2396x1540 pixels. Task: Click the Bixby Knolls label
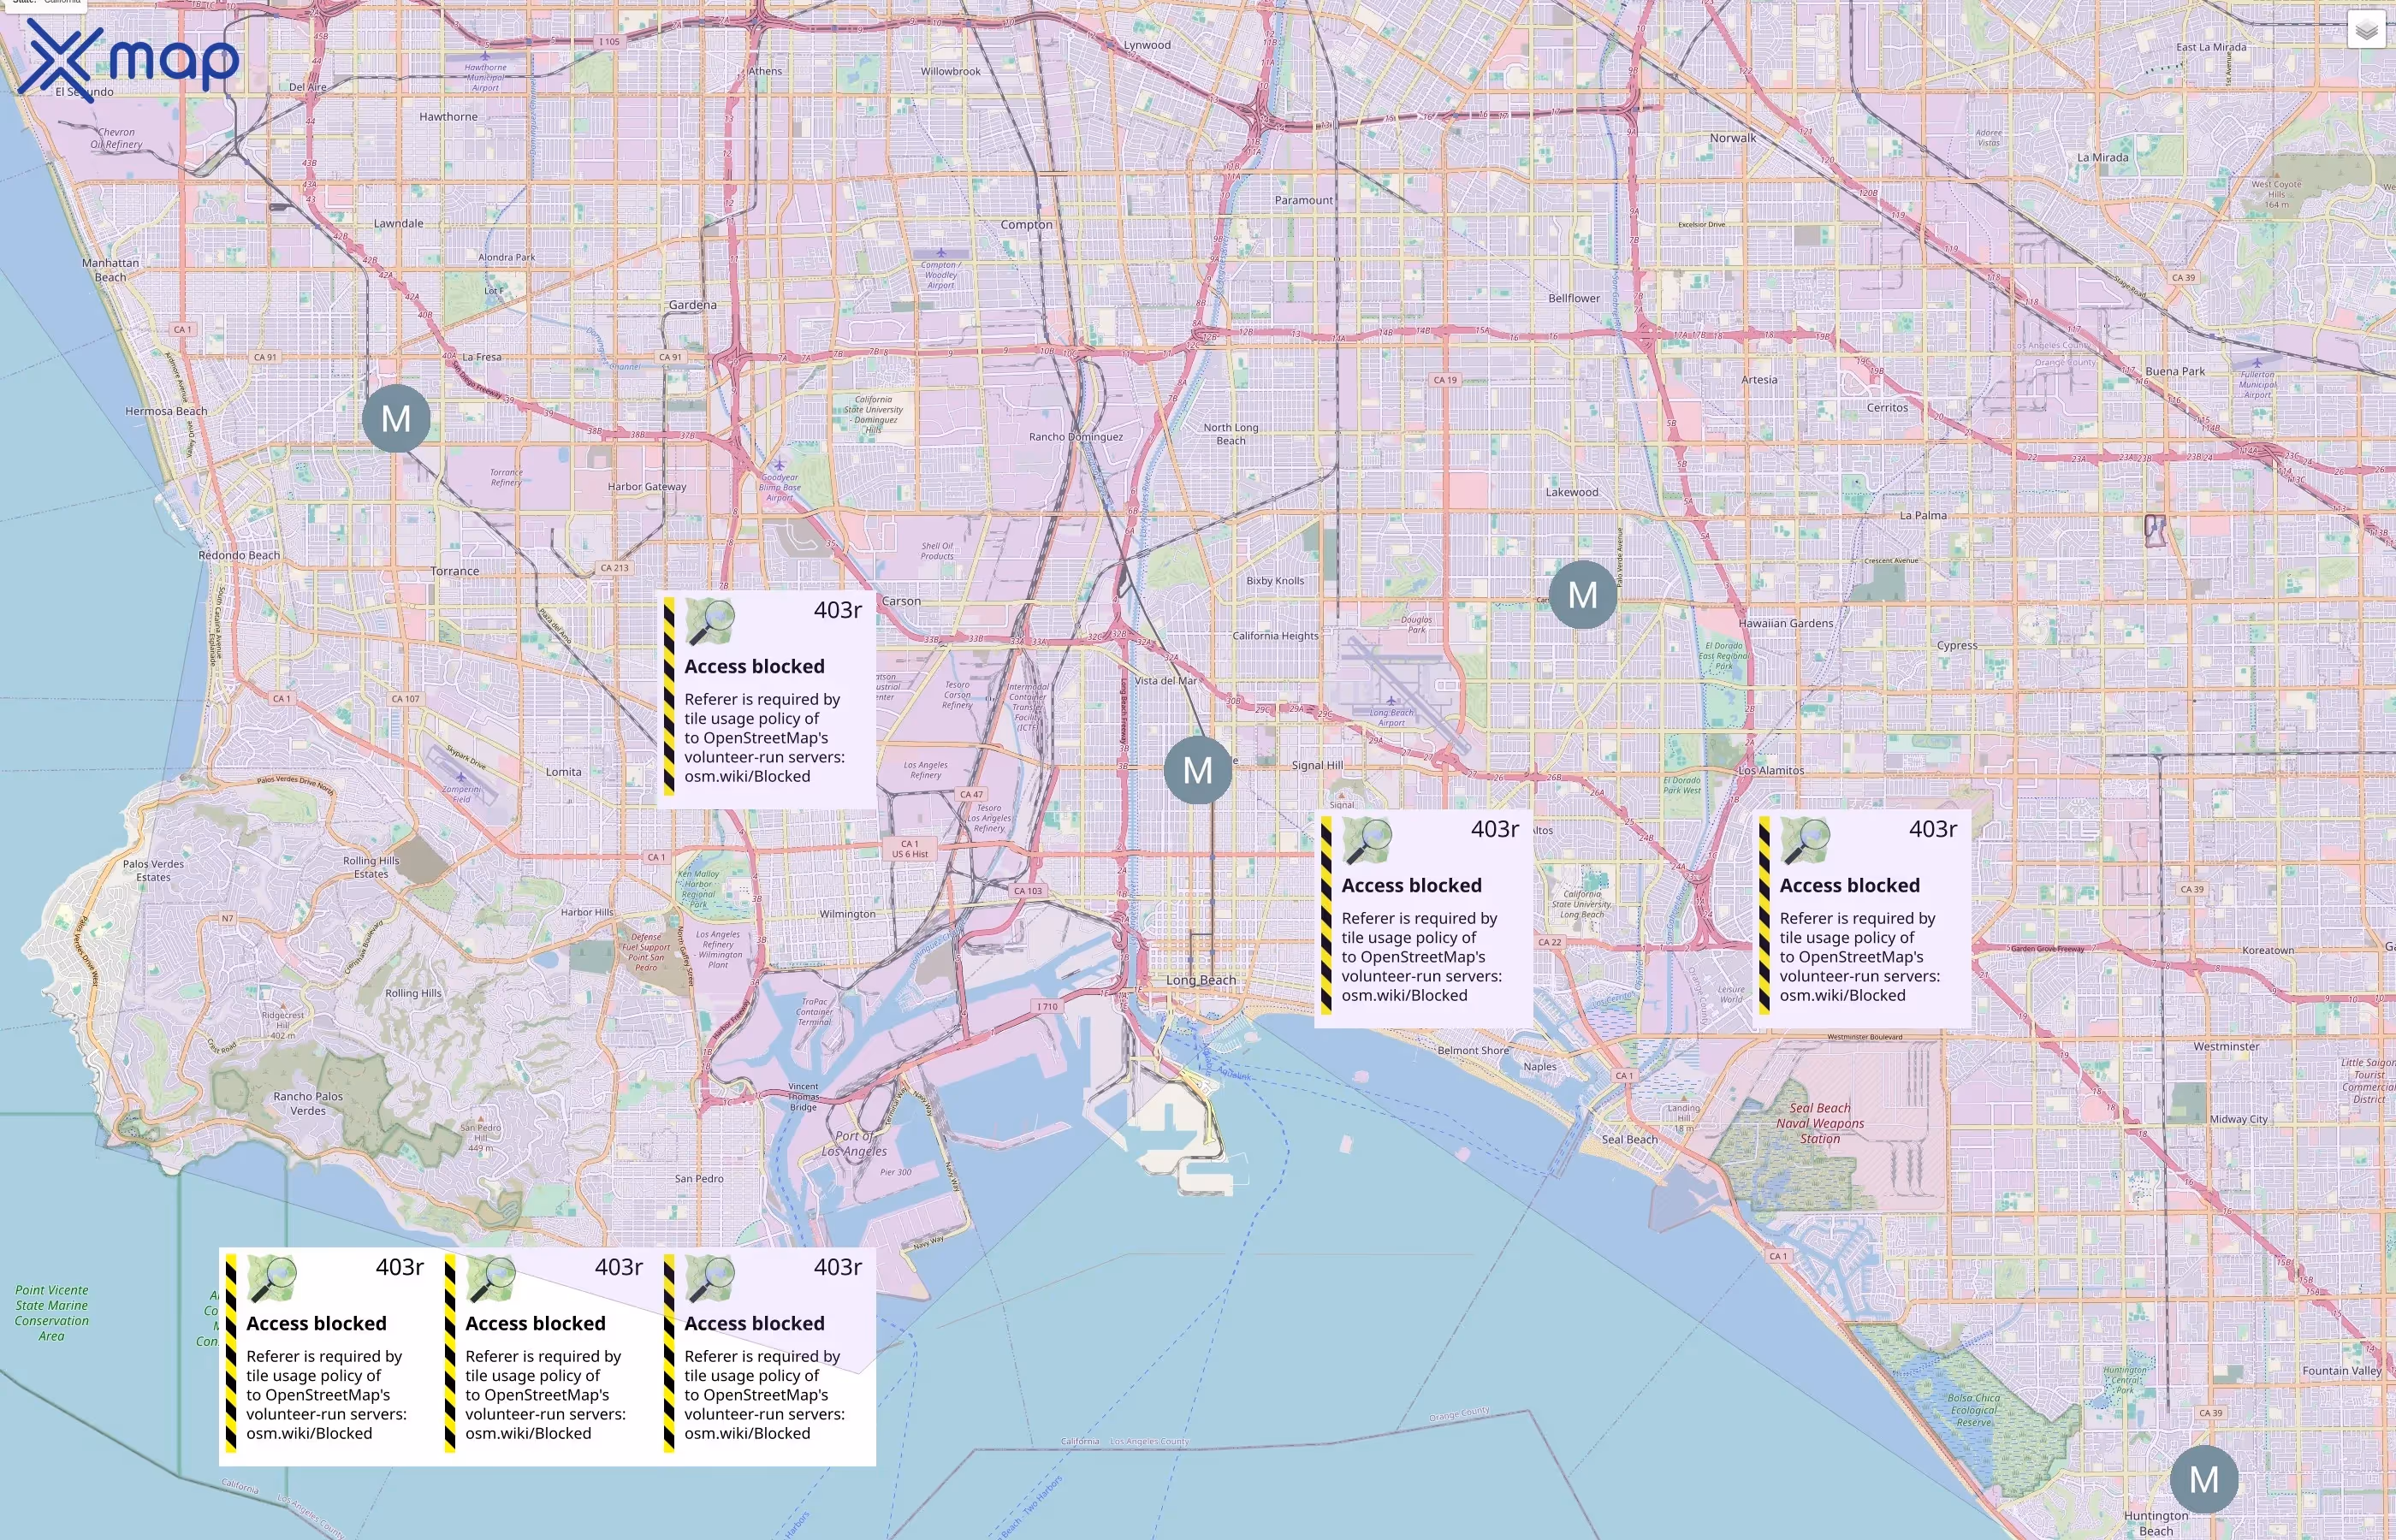tap(1275, 581)
